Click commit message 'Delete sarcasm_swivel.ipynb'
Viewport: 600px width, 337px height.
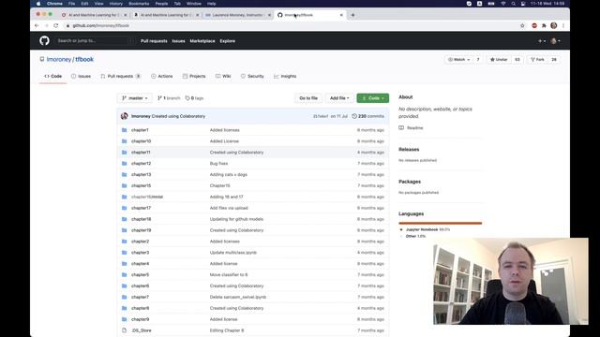pos(238,297)
